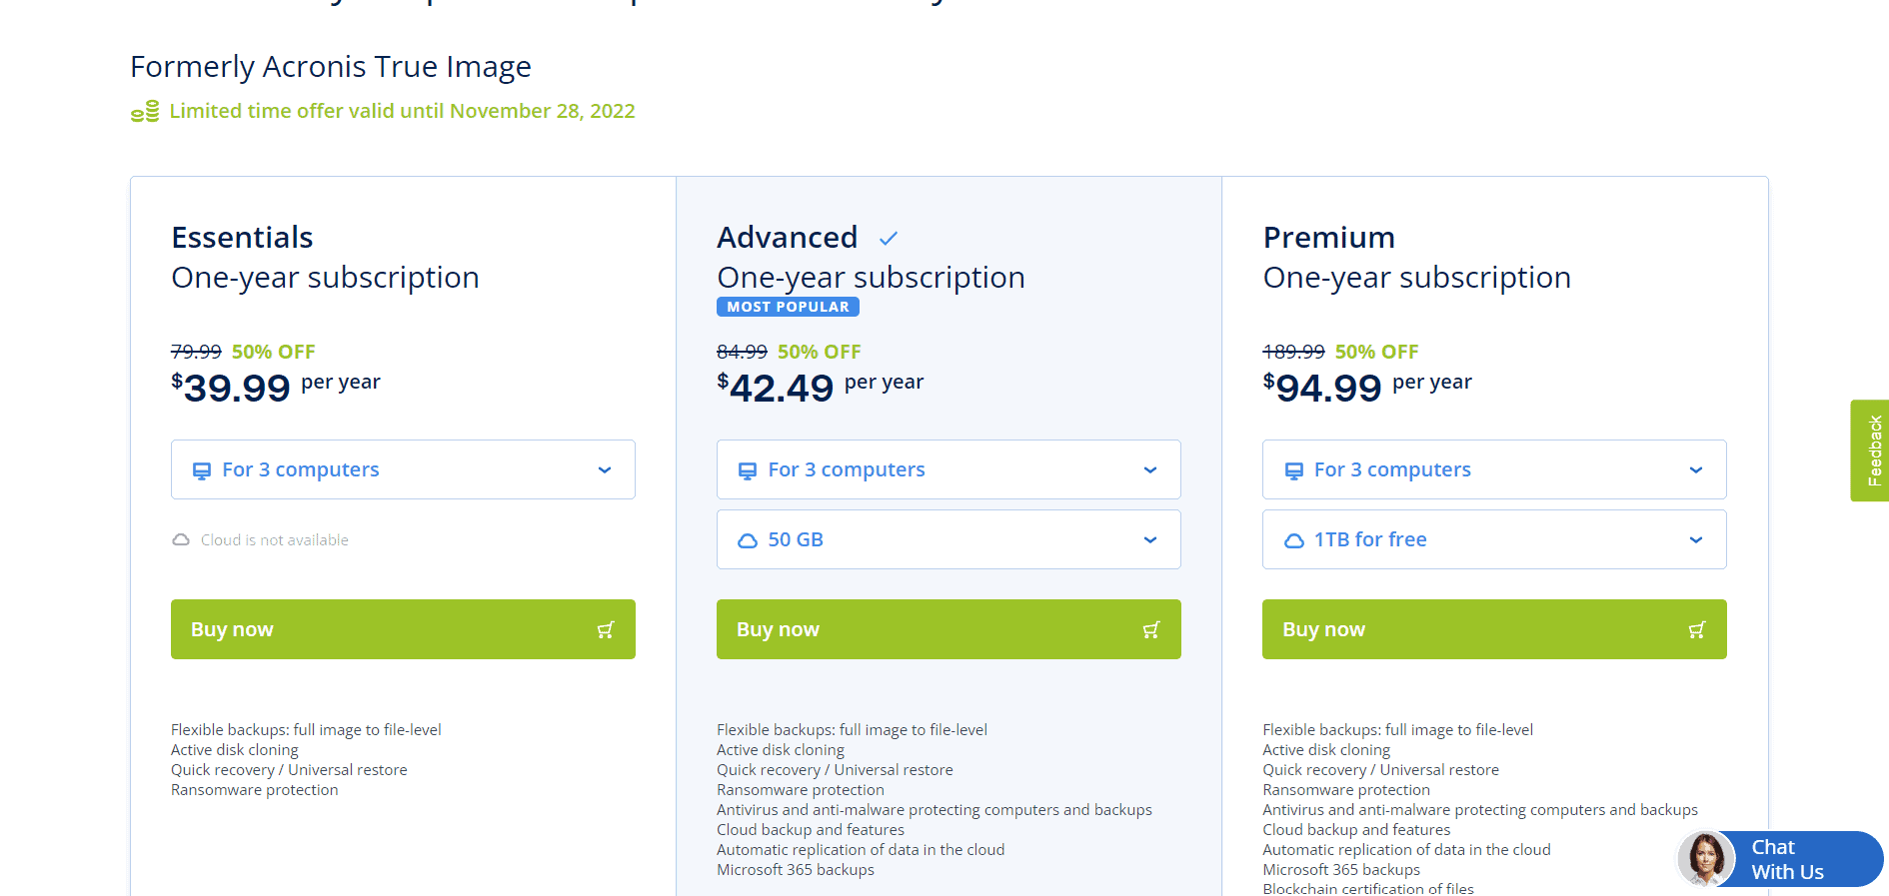The width and height of the screenshot is (1889, 896).
Task: Click the chat agent avatar photo
Action: pos(1706,859)
